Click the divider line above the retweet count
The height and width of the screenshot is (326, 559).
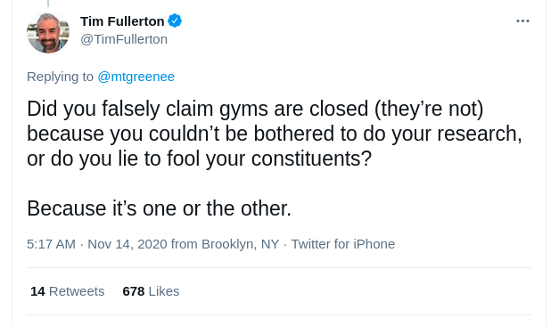pyautogui.click(x=279, y=267)
